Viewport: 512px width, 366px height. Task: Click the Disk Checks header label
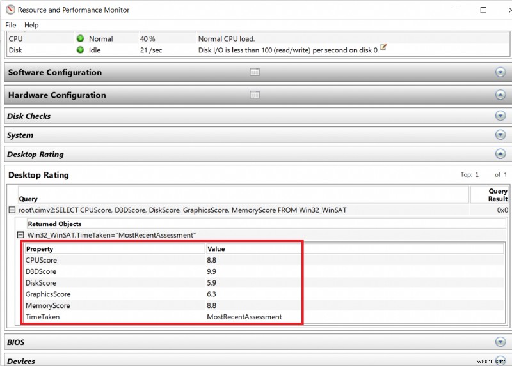pyautogui.click(x=29, y=116)
